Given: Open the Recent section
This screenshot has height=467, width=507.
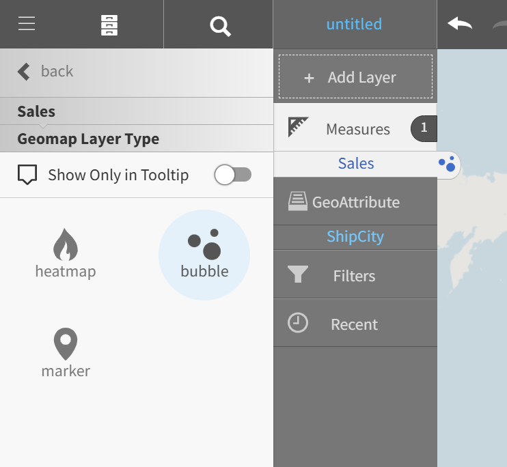Looking at the screenshot, I should click(354, 324).
